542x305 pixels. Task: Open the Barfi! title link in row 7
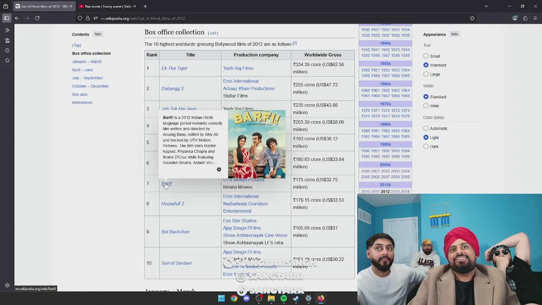[x=166, y=183]
